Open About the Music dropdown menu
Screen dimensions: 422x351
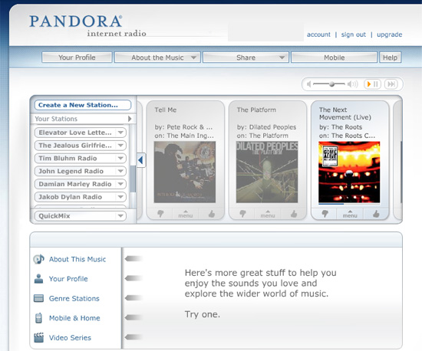coord(157,57)
